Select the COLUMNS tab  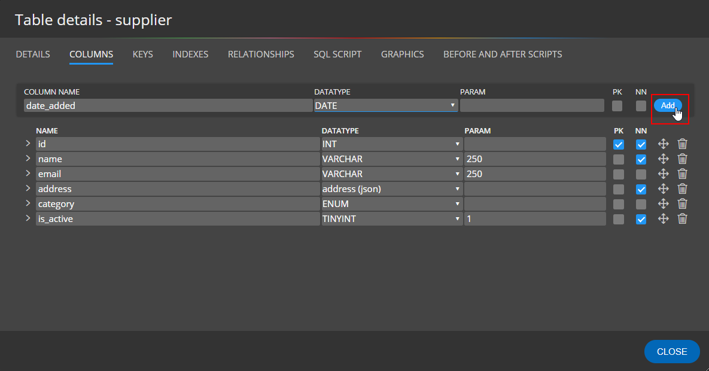92,54
